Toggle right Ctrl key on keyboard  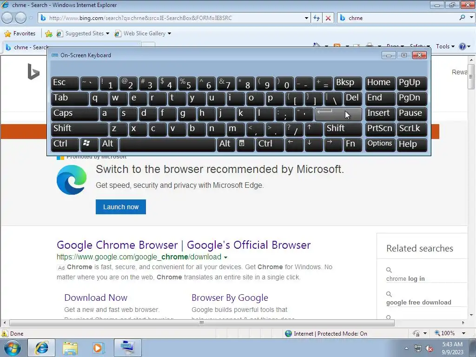click(270, 144)
